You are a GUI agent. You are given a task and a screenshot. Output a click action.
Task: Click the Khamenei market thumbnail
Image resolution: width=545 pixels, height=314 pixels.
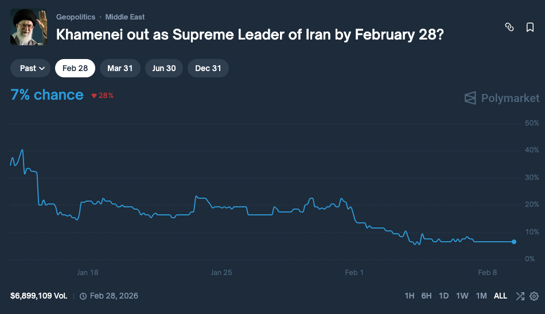[x=29, y=27]
